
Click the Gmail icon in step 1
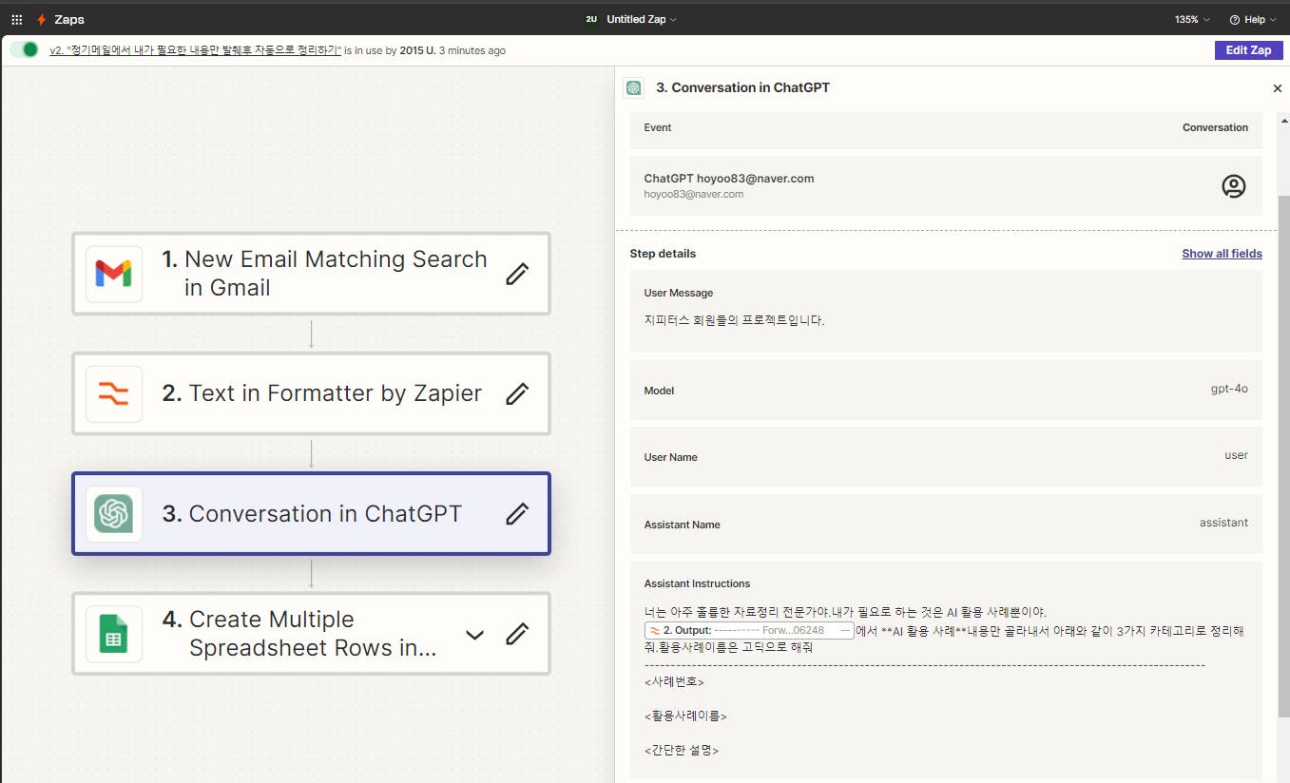[114, 274]
